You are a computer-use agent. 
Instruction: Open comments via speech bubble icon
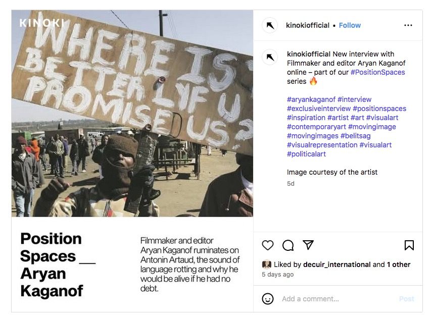(288, 245)
